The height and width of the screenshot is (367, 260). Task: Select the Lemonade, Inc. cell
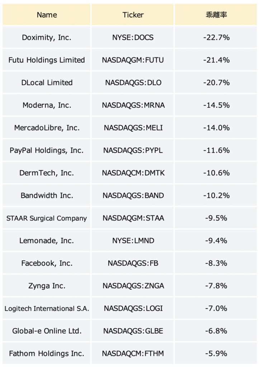[x=46, y=240]
